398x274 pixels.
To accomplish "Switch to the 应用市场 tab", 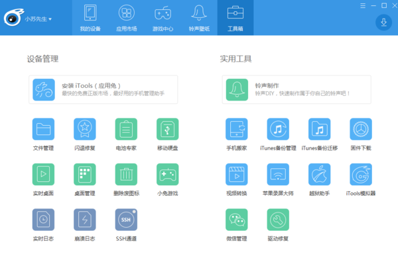I will pyautogui.click(x=127, y=18).
